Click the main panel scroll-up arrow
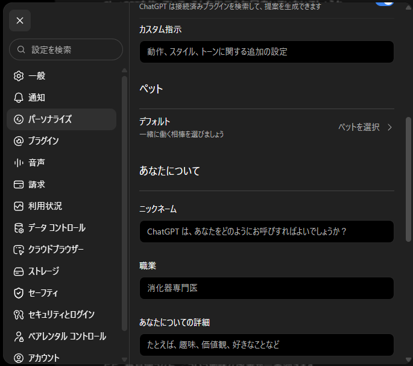 [x=408, y=8]
